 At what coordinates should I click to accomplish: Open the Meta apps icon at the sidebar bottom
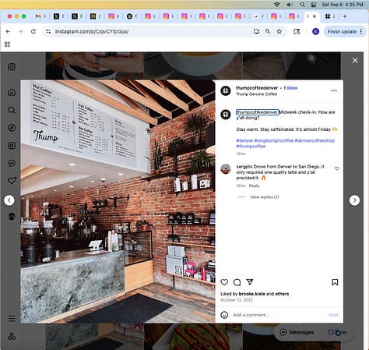coord(12,336)
